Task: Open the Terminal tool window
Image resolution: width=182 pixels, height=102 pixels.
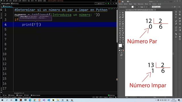Action: coord(19,95)
